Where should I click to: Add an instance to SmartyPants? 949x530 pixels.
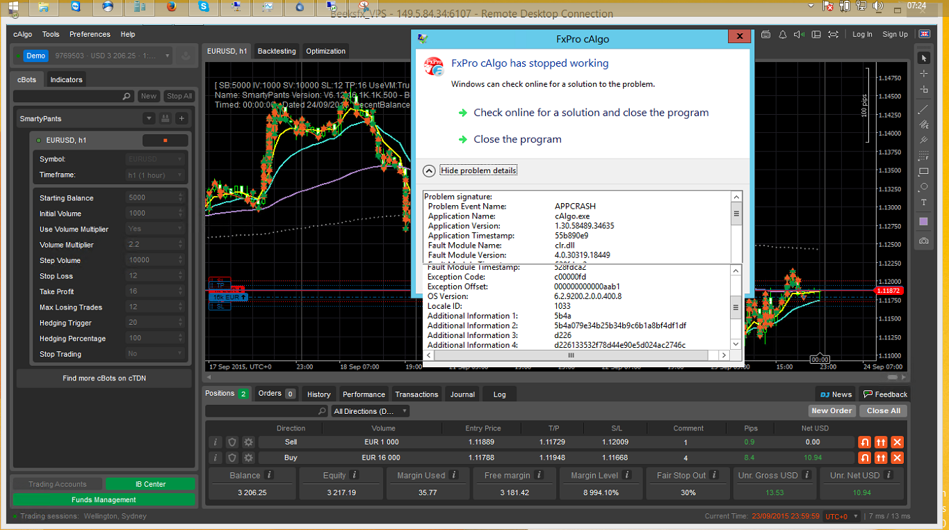tap(181, 119)
